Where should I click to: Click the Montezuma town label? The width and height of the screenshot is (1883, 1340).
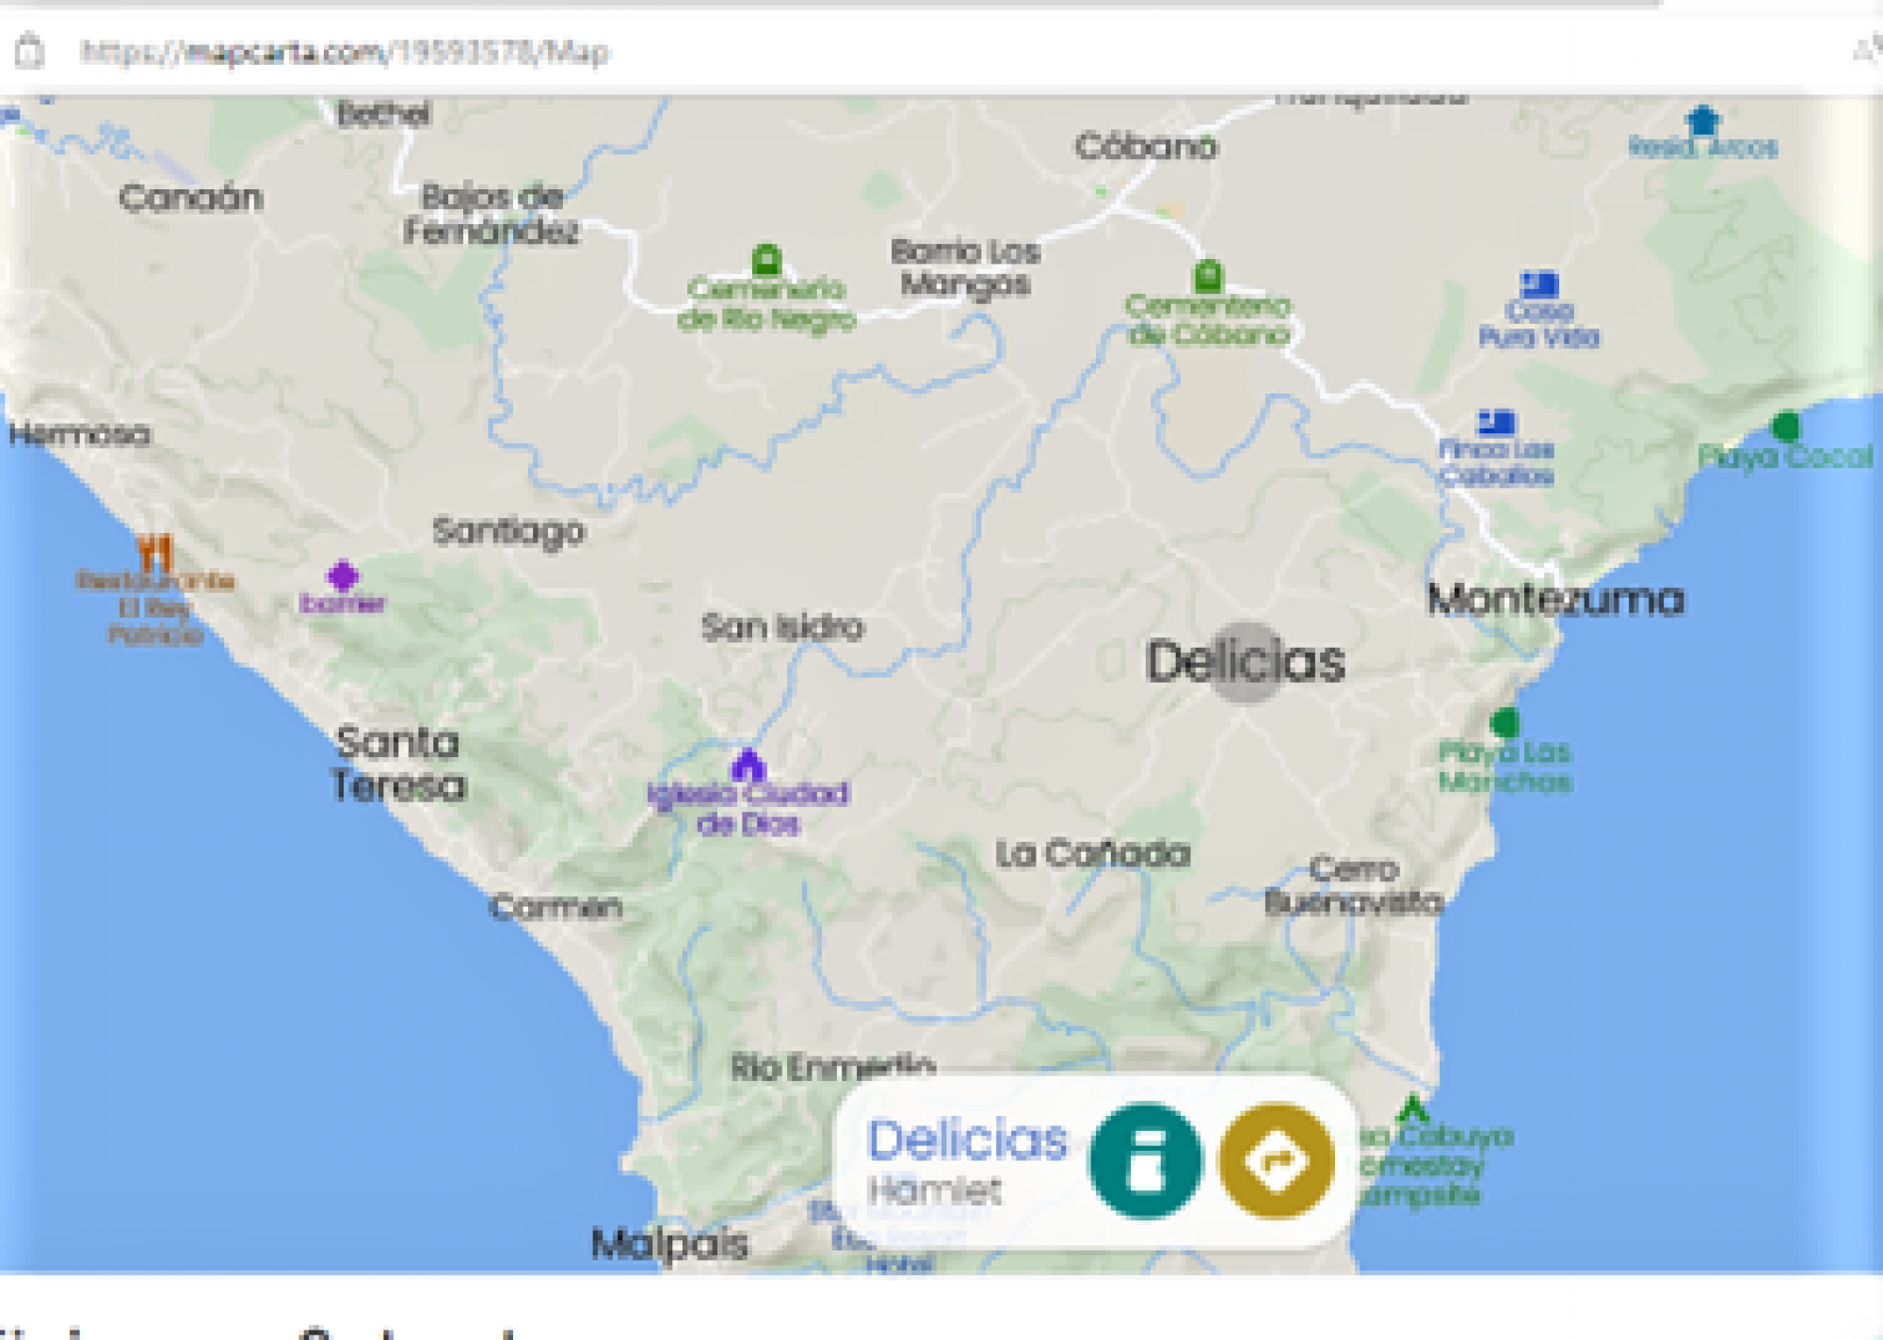[1556, 600]
